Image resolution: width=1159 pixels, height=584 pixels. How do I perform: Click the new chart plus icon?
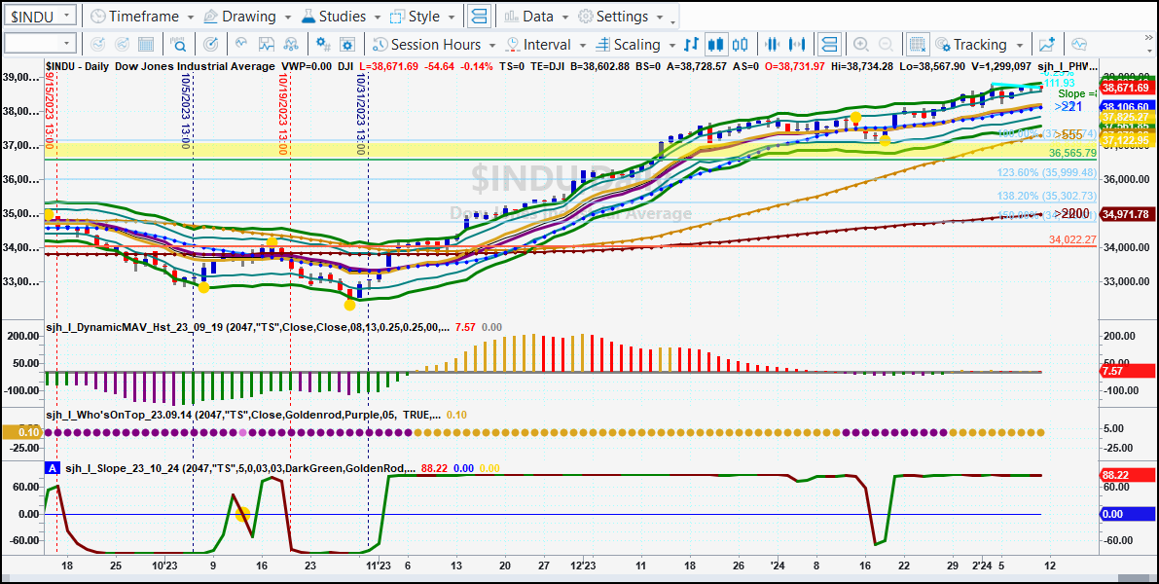tap(1047, 45)
